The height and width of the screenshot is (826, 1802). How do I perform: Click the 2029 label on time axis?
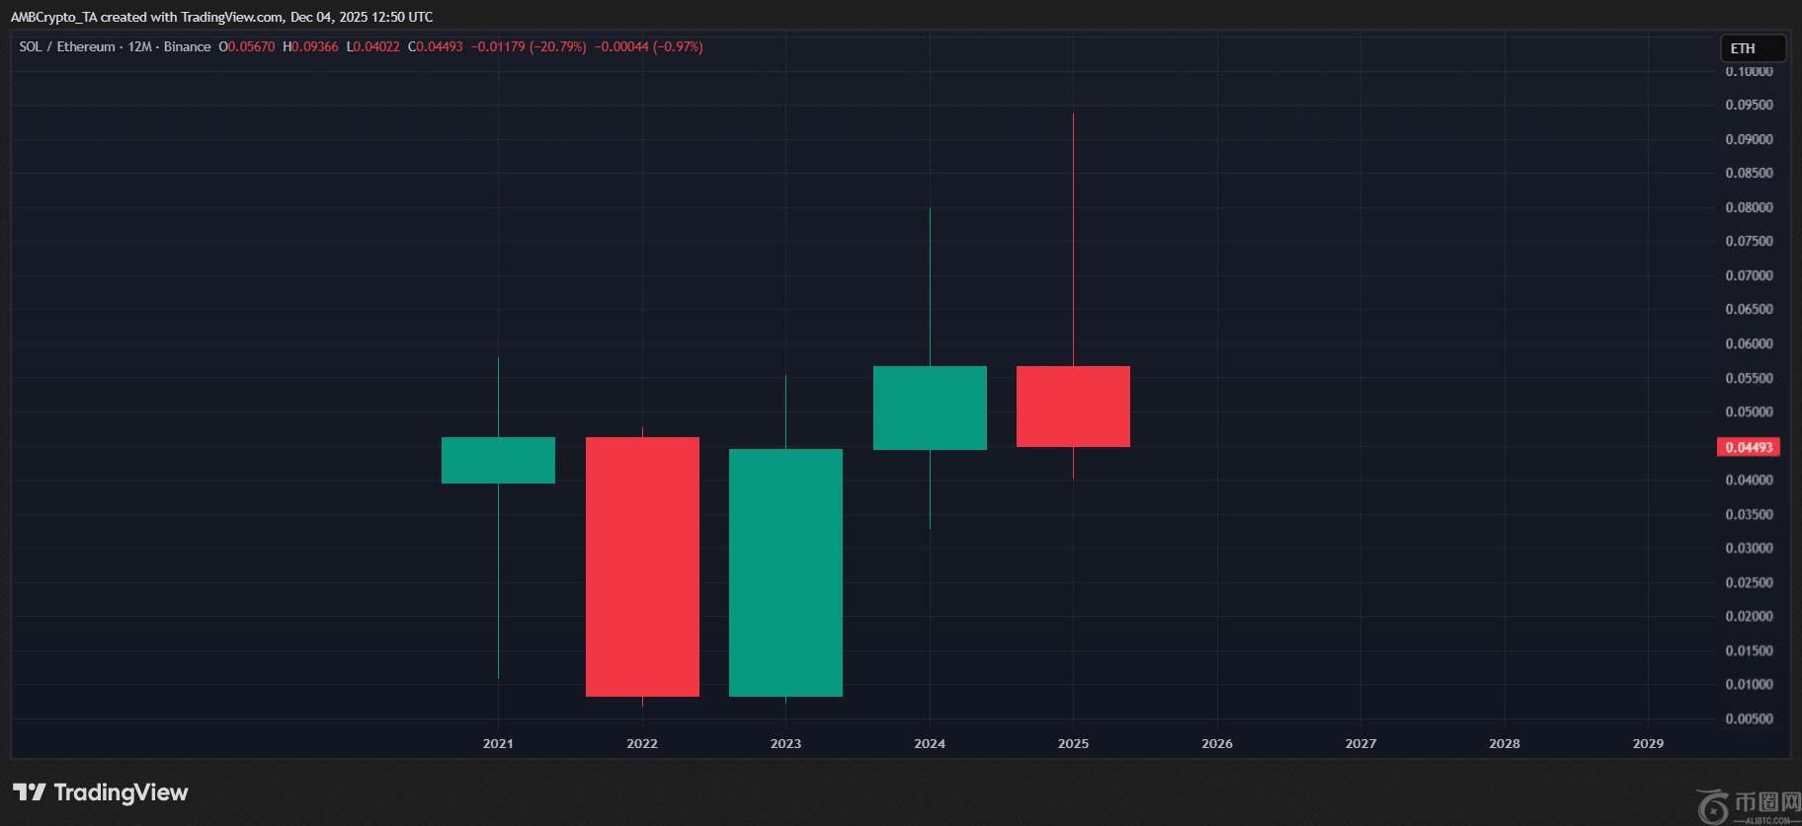point(1647,743)
